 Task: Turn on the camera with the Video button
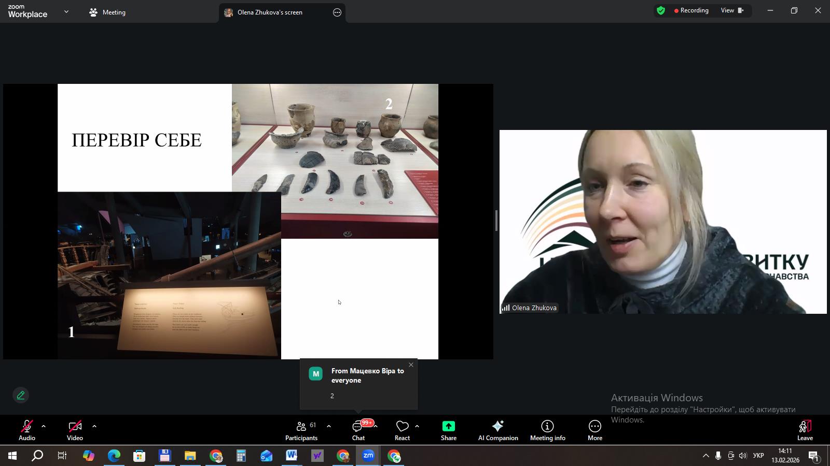tap(75, 430)
